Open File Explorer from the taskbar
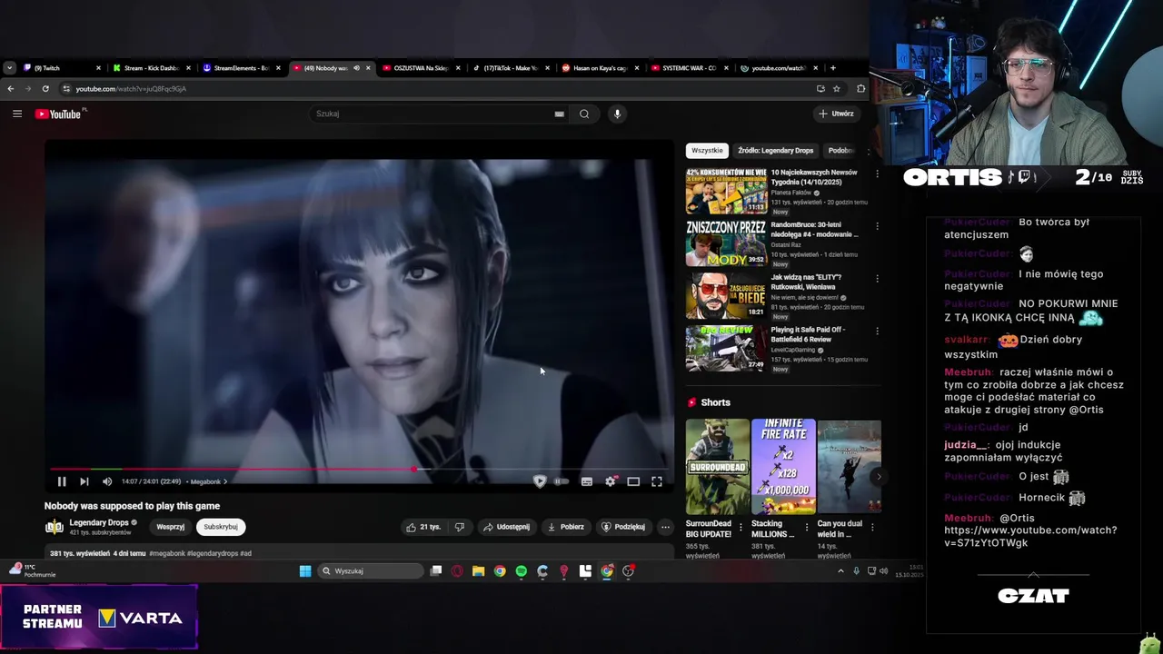The height and width of the screenshot is (654, 1163). click(478, 571)
